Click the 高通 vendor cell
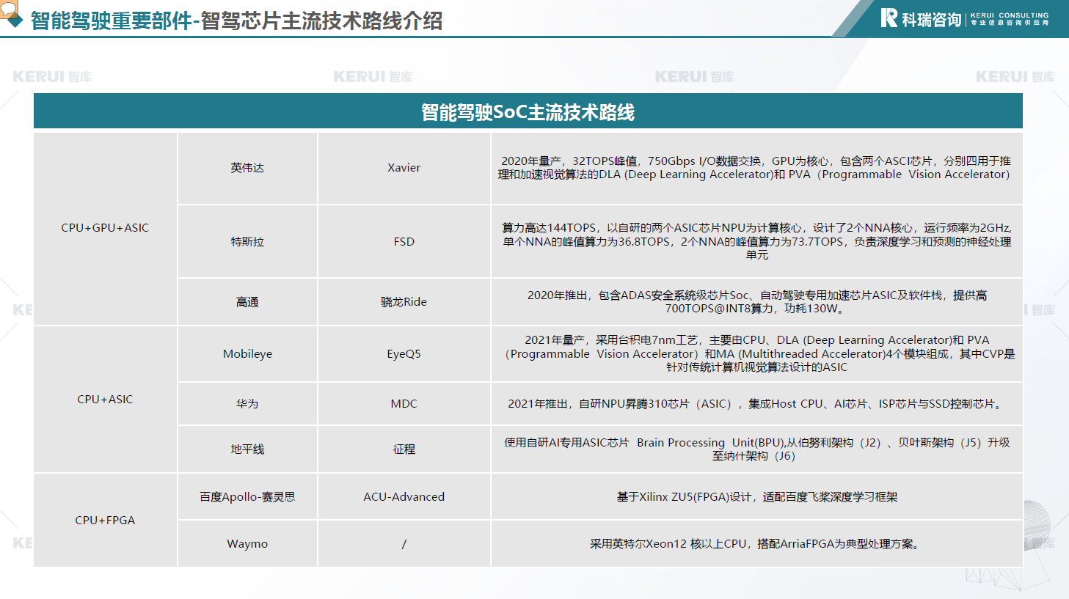Screen dimensions: 1069x599 point(247,301)
